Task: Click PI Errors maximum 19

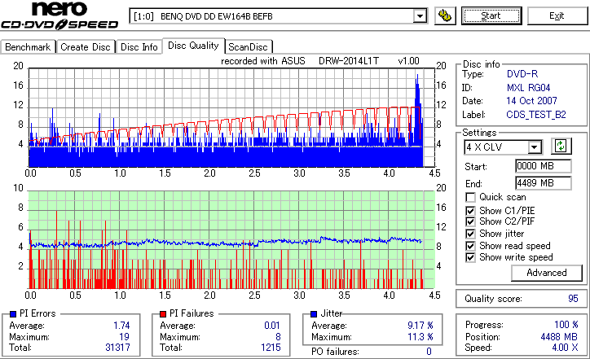Action: (x=124, y=337)
